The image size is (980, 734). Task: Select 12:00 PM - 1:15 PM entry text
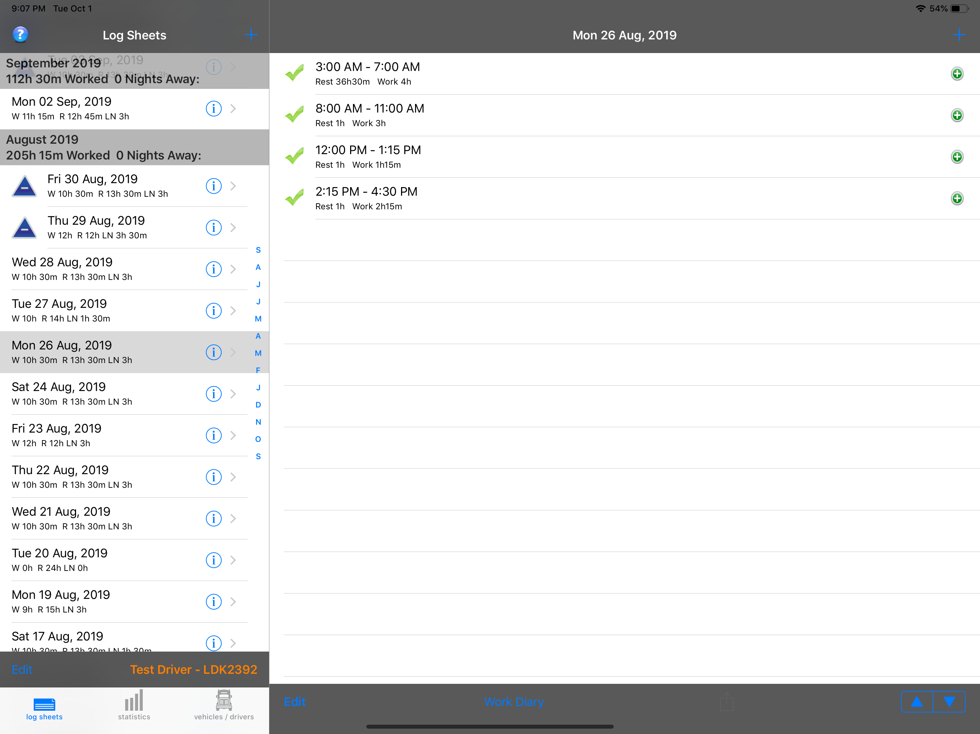coord(368,151)
